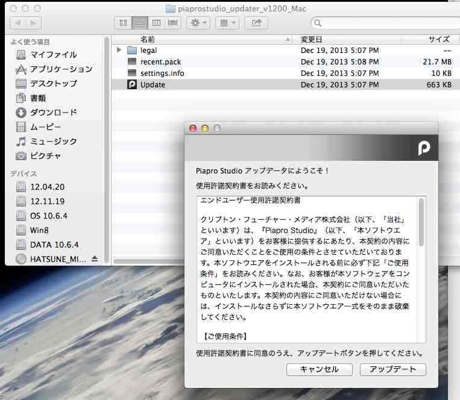Open the Finder action gear menu
Image resolution: width=460 pixels, height=400 pixels.
point(198,23)
